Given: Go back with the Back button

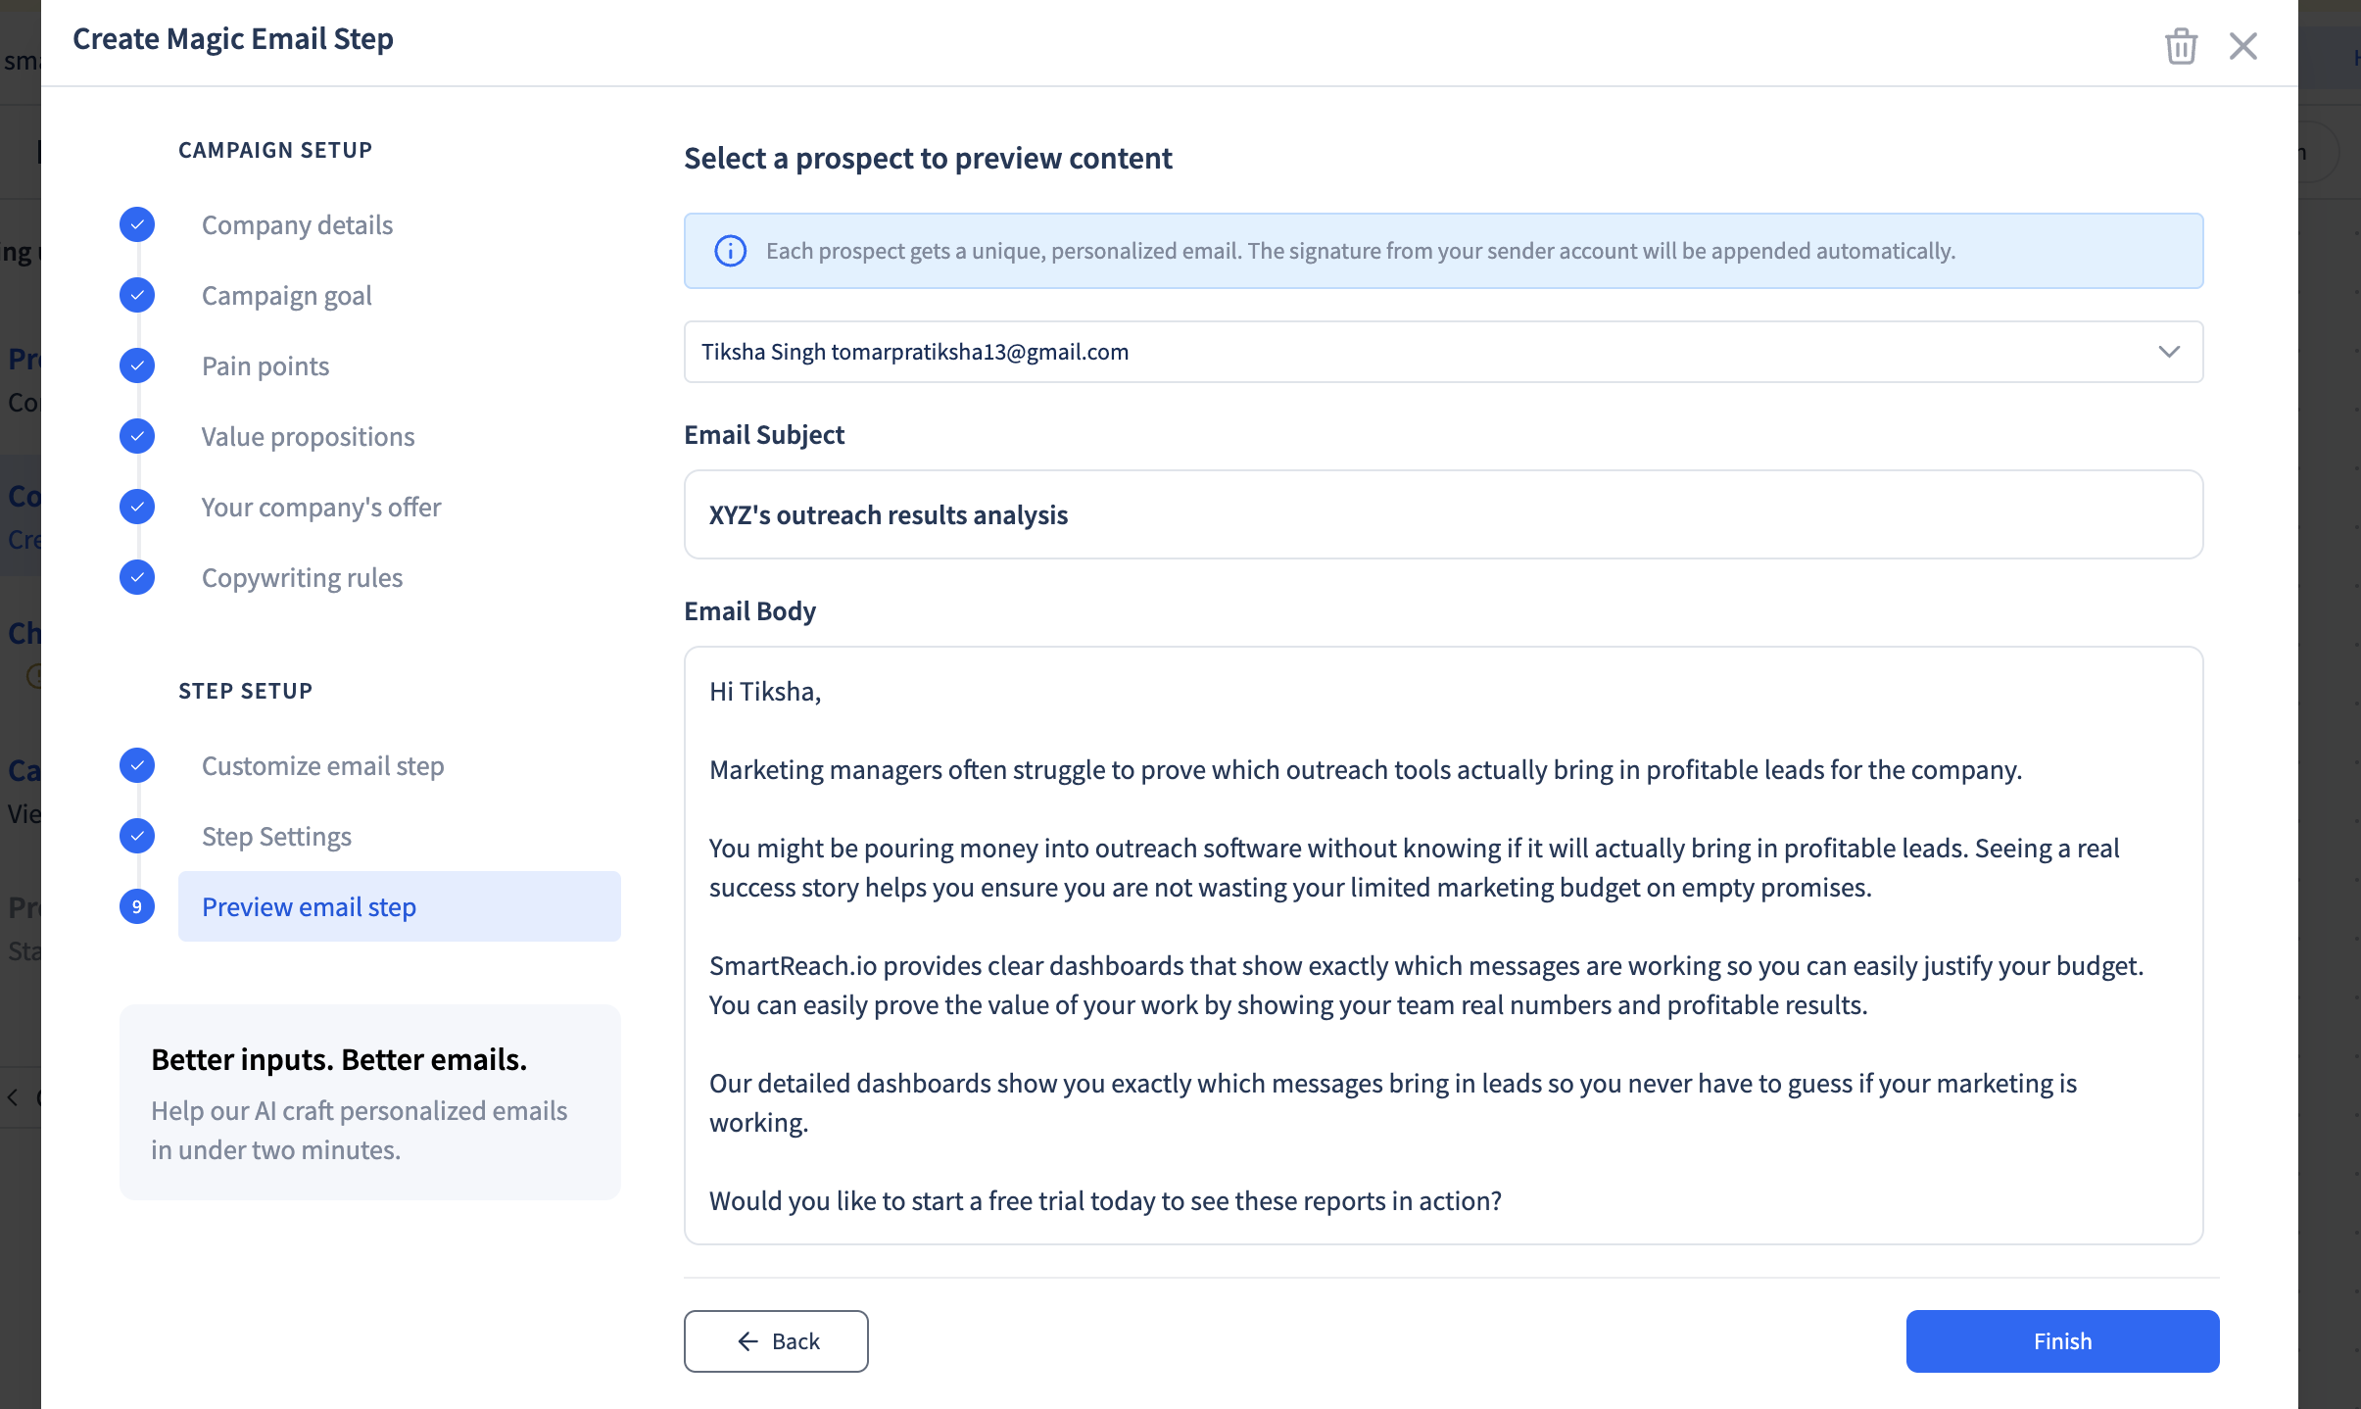Looking at the screenshot, I should point(776,1340).
